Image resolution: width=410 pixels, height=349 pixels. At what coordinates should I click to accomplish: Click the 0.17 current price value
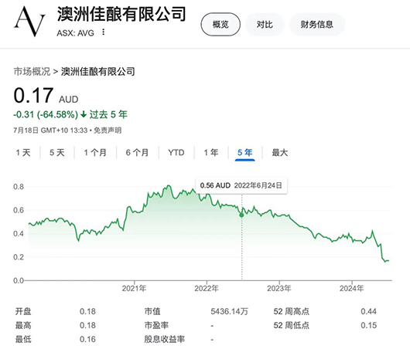pos(33,95)
